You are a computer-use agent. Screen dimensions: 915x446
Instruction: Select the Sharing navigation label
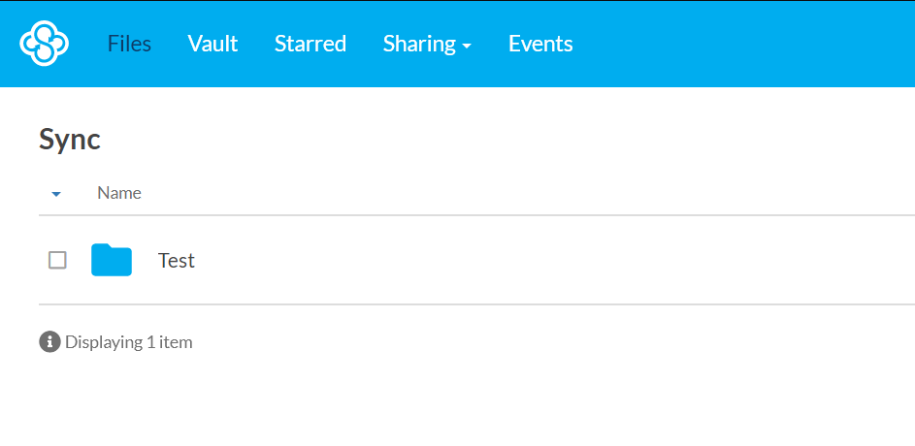pos(419,44)
